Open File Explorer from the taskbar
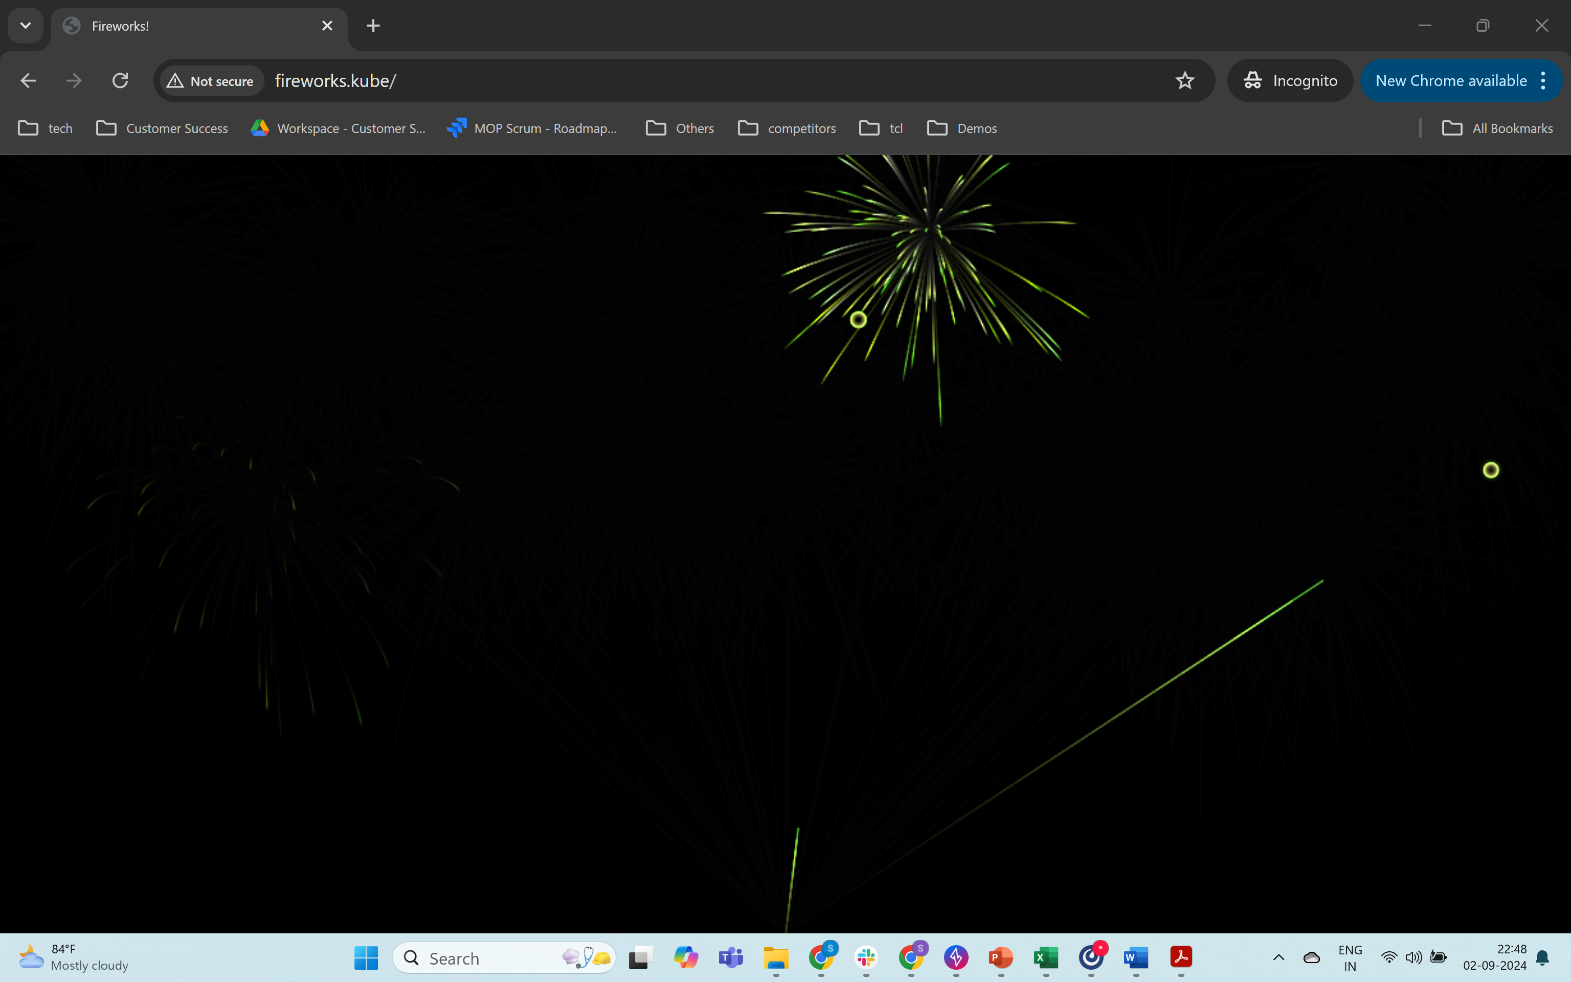Image resolution: width=1571 pixels, height=982 pixels. tap(776, 957)
